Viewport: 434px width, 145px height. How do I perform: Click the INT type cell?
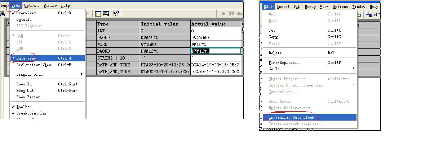[118, 31]
